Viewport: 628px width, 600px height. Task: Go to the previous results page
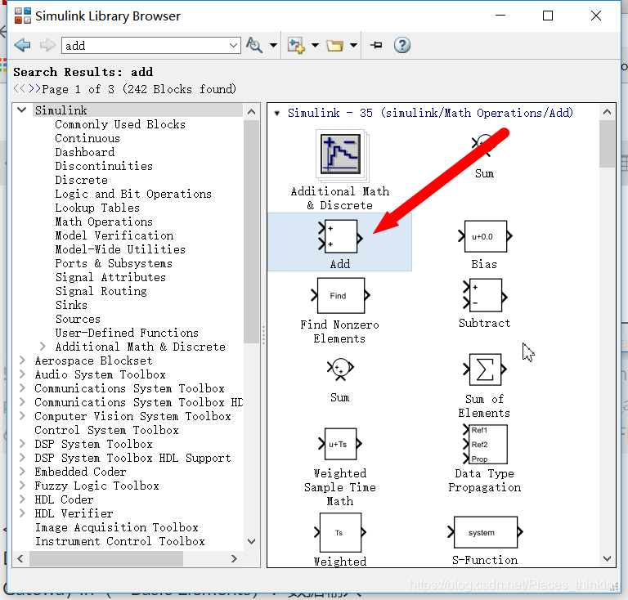click(19, 88)
